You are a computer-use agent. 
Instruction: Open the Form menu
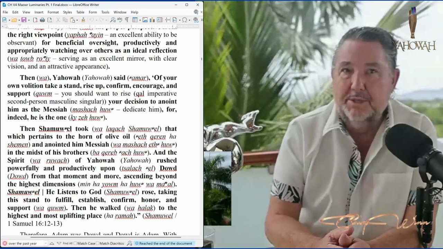(93, 12)
